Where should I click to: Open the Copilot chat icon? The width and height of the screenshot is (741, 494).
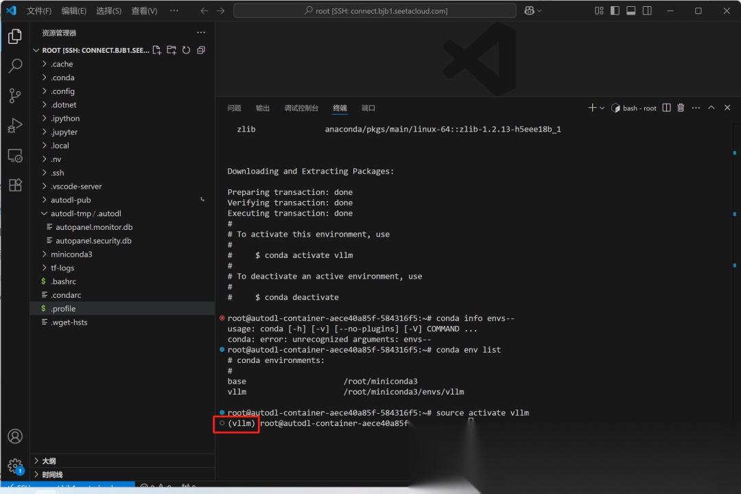529,10
